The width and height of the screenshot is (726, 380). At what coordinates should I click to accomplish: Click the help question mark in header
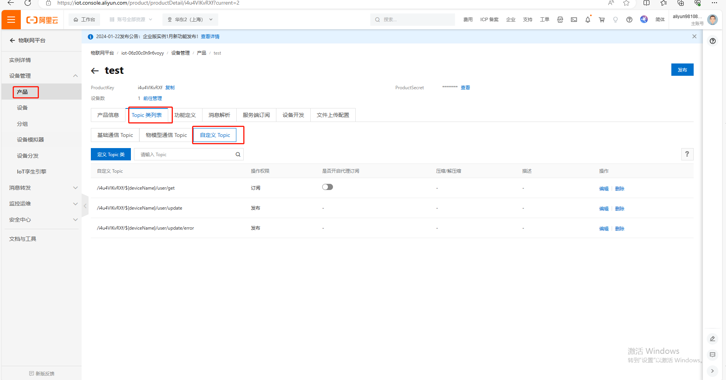tap(629, 20)
